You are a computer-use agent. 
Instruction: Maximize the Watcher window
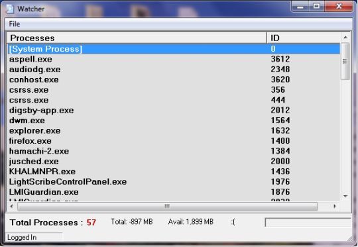pyautogui.click(x=316, y=7)
